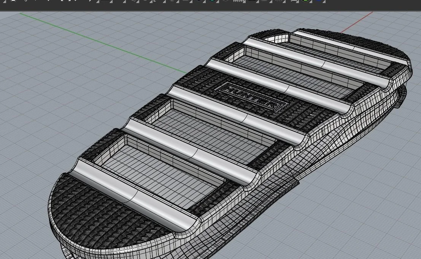Select the engraved HUNTER logo on the sole
The width and height of the screenshot is (421, 259).
tap(251, 97)
